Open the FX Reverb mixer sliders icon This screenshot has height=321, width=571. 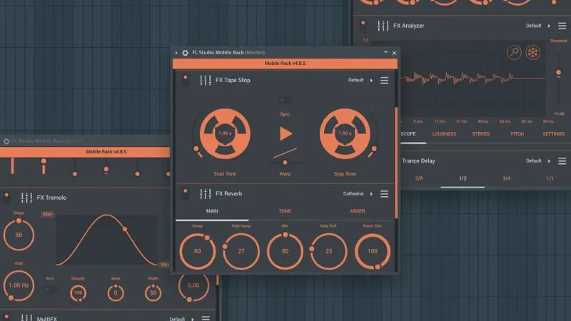[x=206, y=193]
